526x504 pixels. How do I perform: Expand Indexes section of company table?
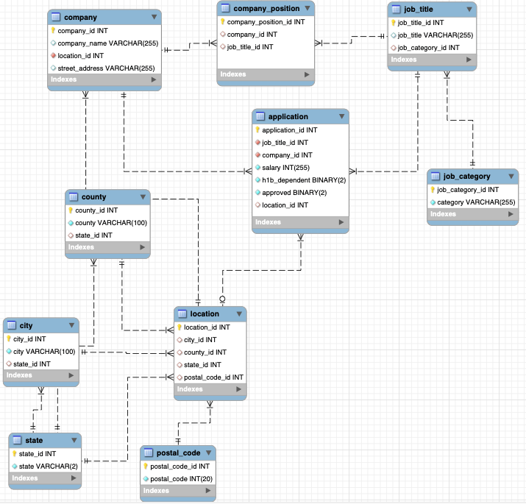[x=154, y=79]
